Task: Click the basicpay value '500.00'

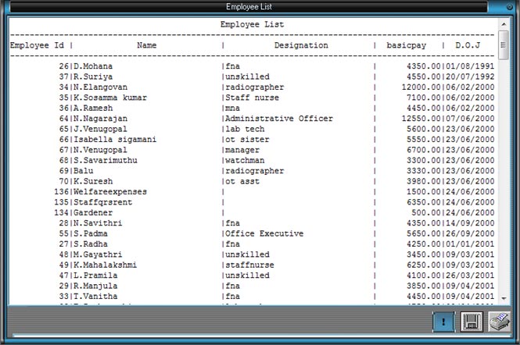Action: [x=426, y=213]
